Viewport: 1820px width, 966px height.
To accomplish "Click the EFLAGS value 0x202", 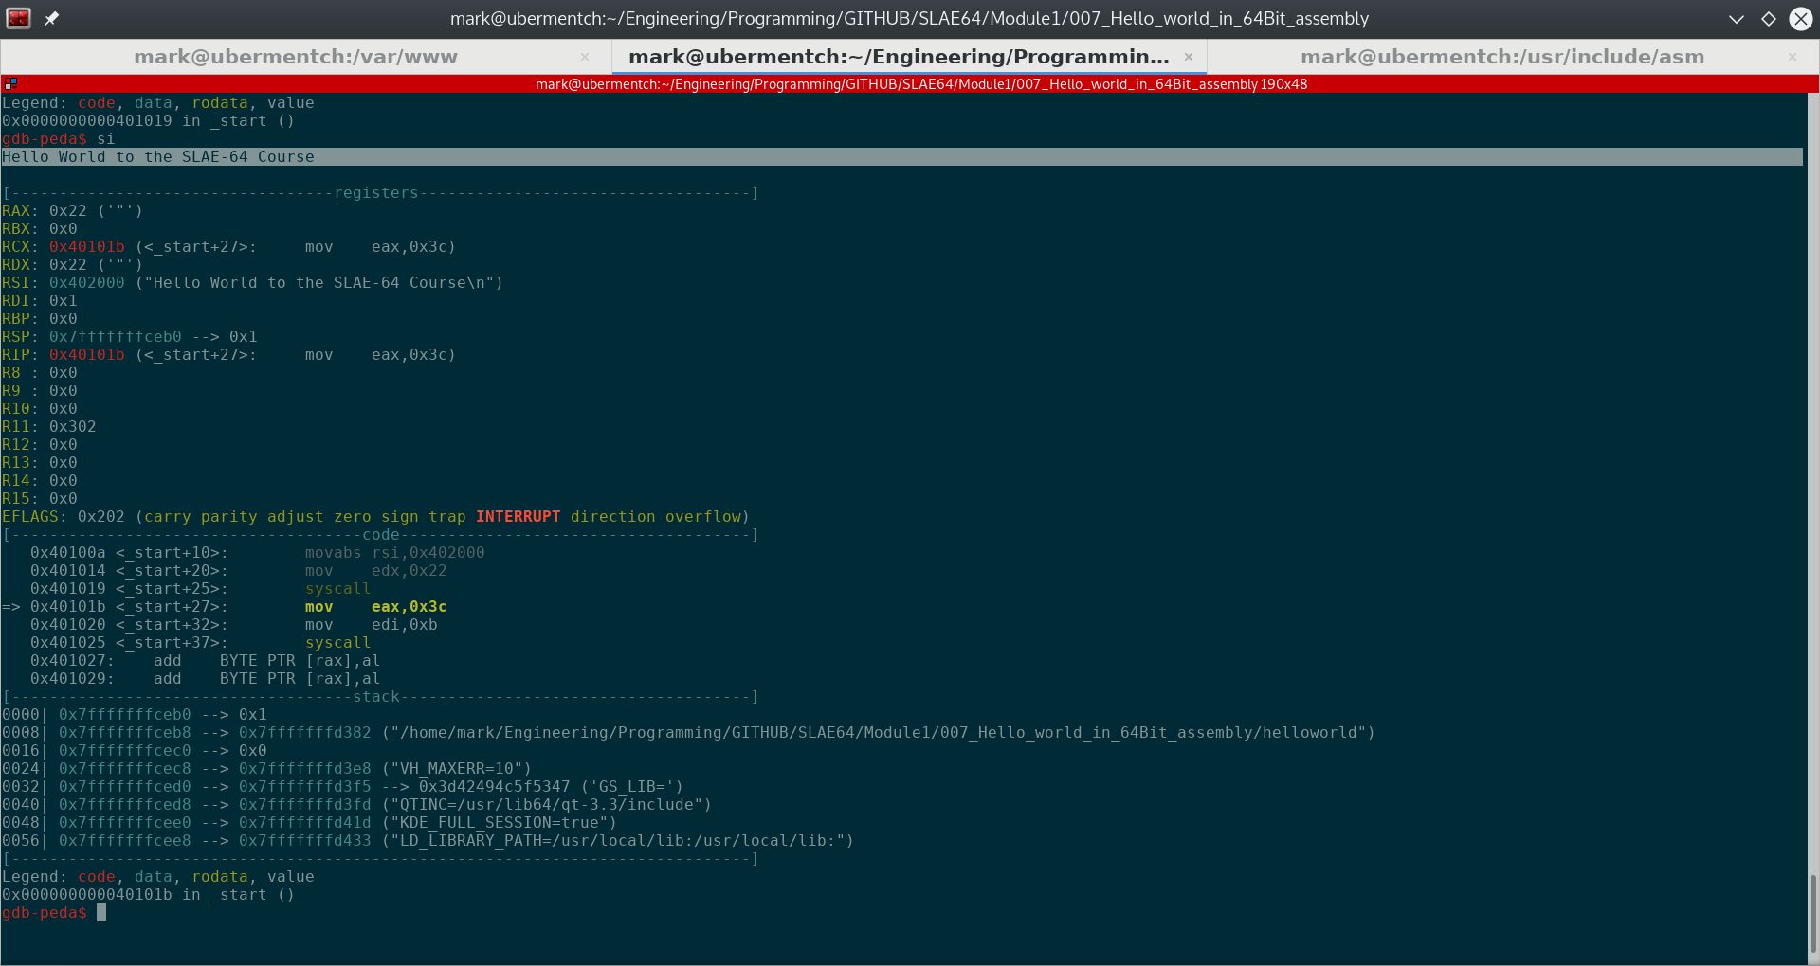I will [x=100, y=517].
